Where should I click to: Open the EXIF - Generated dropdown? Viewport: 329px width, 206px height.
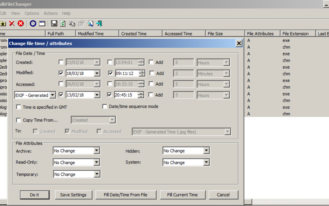(53, 95)
